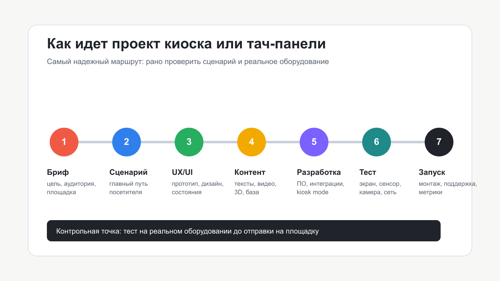Select the 'Контент' step heading
Image resolution: width=500 pixels, height=281 pixels.
[250, 172]
